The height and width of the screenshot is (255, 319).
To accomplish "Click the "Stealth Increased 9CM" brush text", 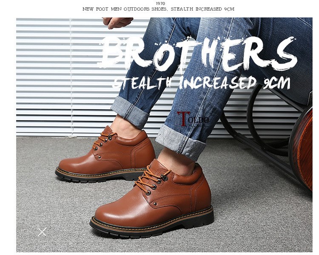I will 202,83.
